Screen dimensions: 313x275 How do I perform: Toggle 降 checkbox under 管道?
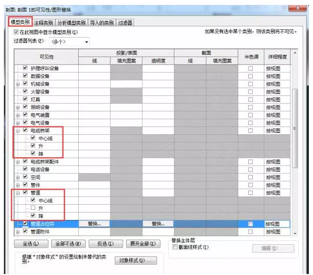pos(33,215)
